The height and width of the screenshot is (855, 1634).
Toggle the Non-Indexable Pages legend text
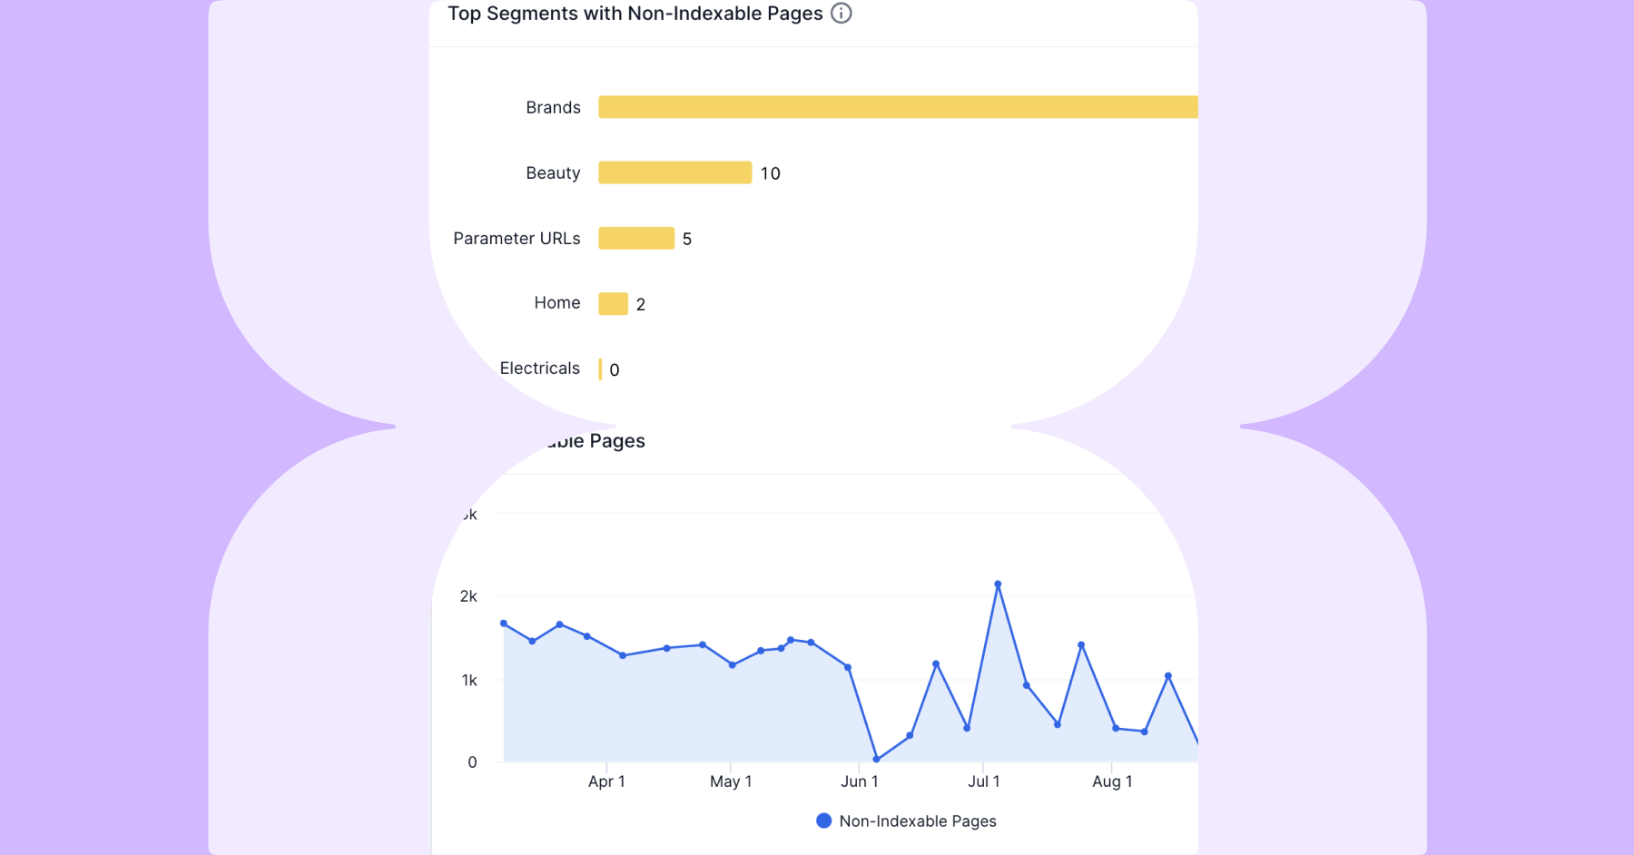click(917, 821)
